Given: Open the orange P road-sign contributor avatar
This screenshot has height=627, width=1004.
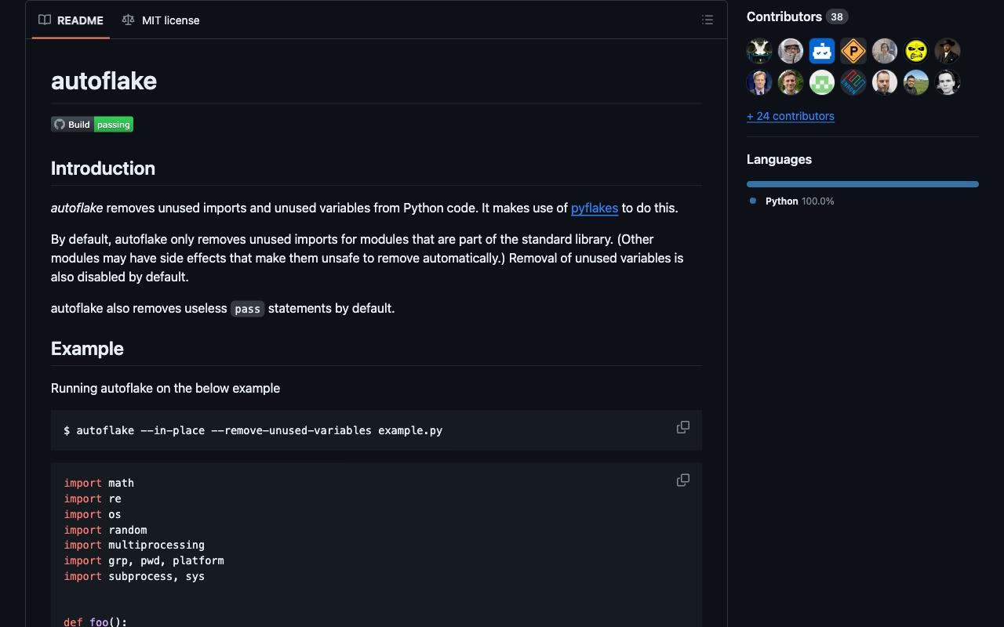Looking at the screenshot, I should coord(853,51).
